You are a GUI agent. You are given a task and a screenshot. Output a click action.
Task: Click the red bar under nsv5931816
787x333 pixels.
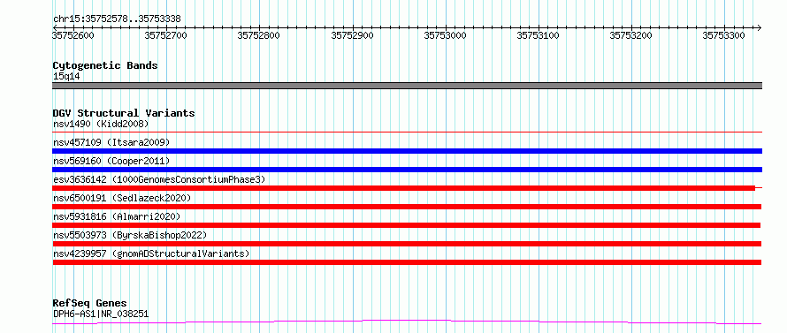point(407,225)
